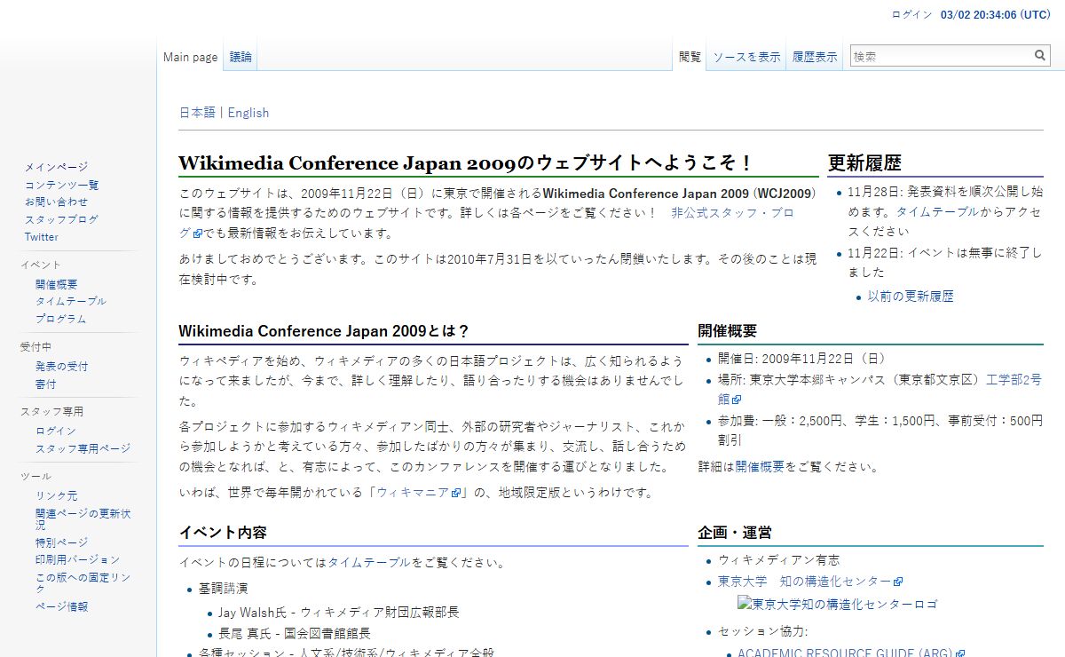Open リンク元 tool link
This screenshot has height=657, width=1065.
[x=57, y=495]
